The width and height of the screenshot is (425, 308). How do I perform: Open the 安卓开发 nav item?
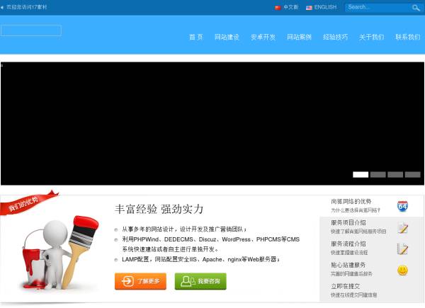click(x=263, y=37)
